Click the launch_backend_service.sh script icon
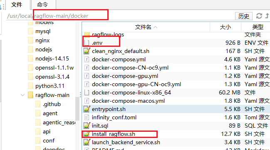270x150 pixels. (x=87, y=142)
